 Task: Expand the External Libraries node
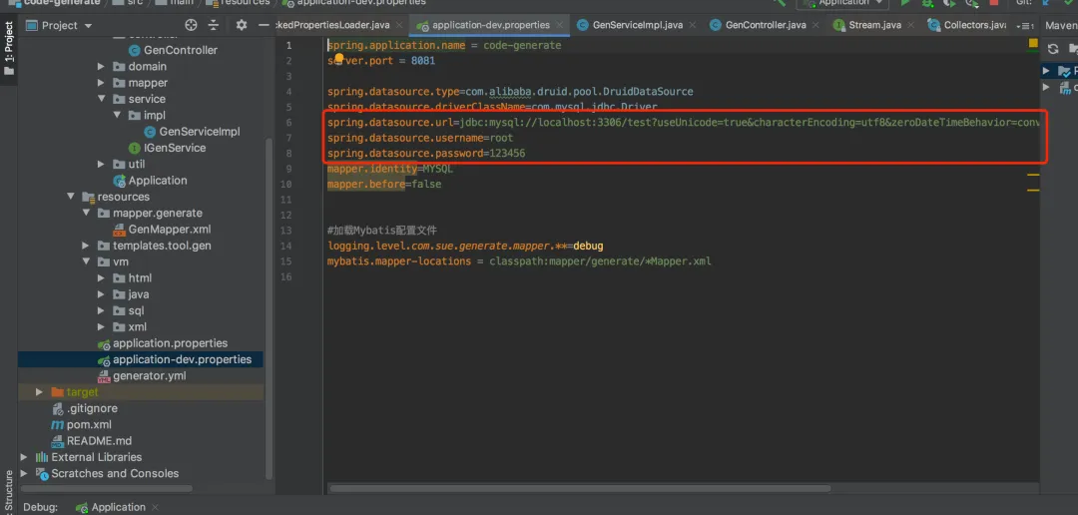click(26, 457)
